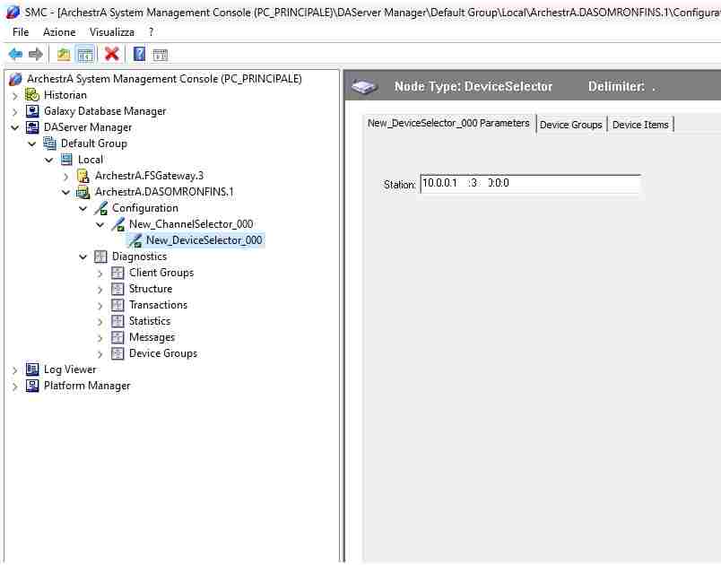Select the Messages label in Diagnostics
The height and width of the screenshot is (565, 721).
point(152,337)
